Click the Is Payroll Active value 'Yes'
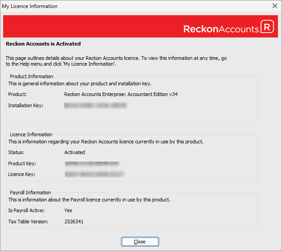Screen dimensions: 282x251 68,210
